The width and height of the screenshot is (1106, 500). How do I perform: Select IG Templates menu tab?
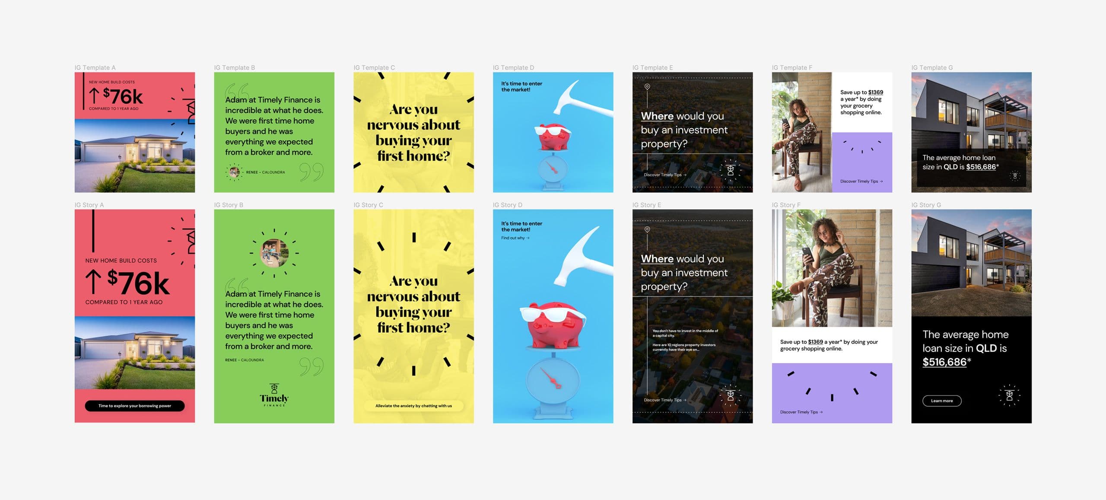[x=95, y=67]
